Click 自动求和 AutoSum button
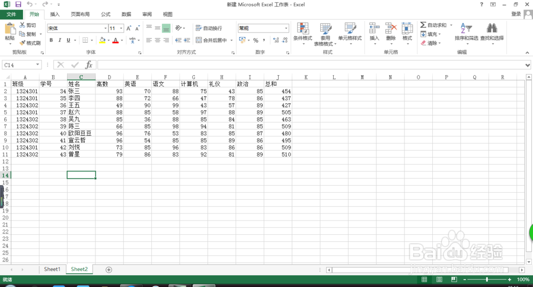Screen dimensions: 533x287 [x=433, y=25]
